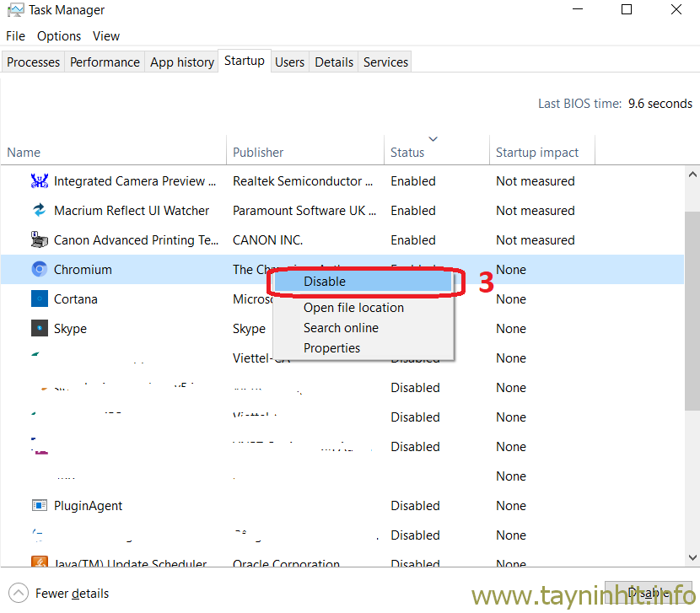The width and height of the screenshot is (700, 613).
Task: Select Open file location menu entry
Action: [353, 308]
